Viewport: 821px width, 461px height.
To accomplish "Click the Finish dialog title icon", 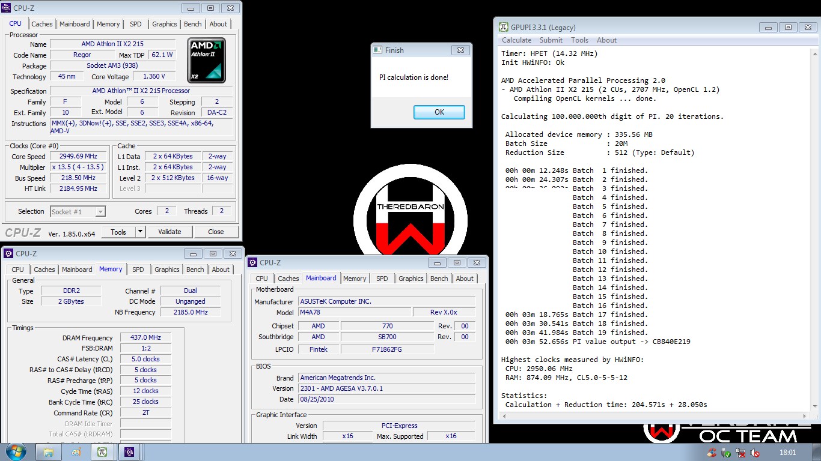I will [377, 50].
